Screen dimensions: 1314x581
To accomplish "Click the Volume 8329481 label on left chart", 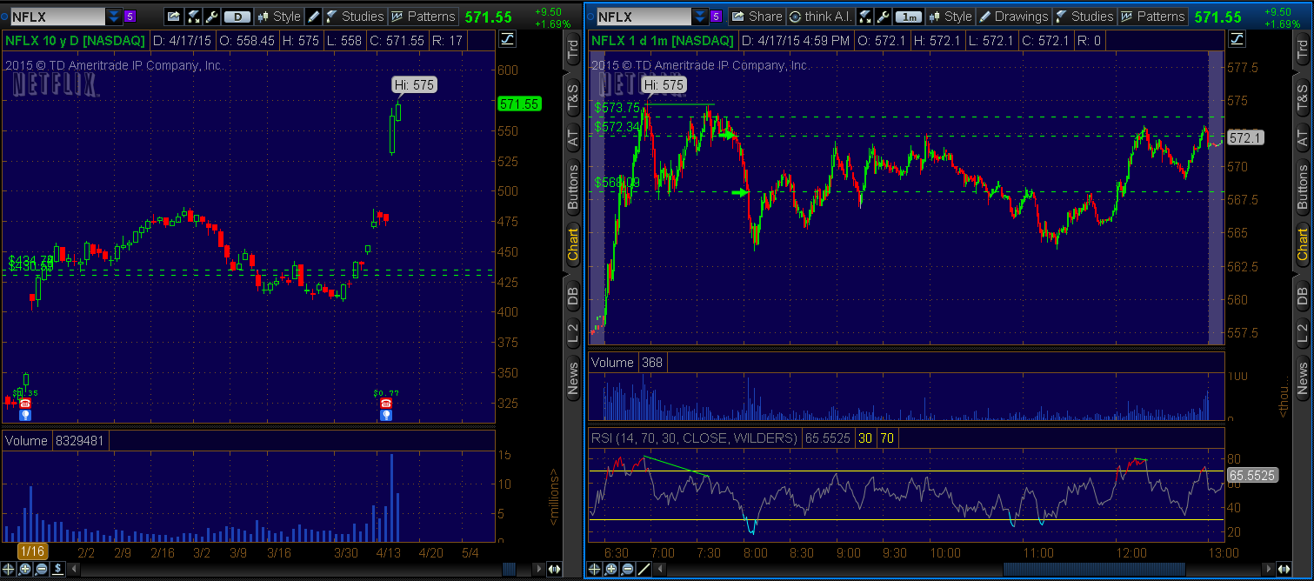I will [55, 441].
